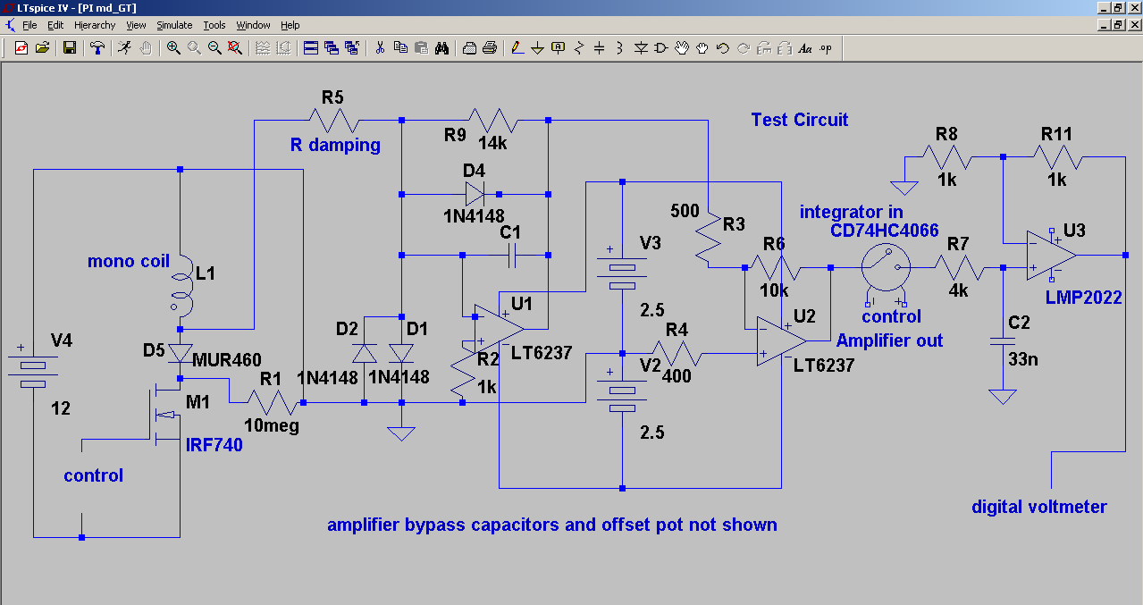Click the Save floppy disk icon
The height and width of the screenshot is (605, 1143).
(x=69, y=48)
